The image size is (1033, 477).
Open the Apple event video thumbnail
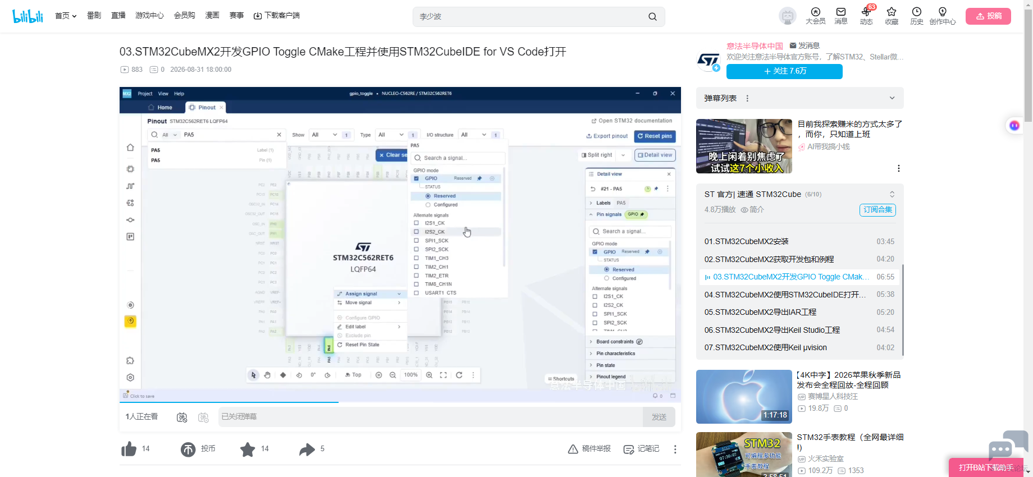[x=744, y=397]
